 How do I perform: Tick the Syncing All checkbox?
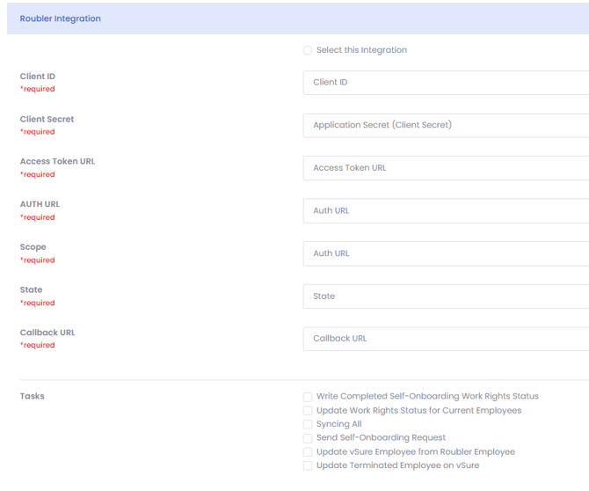308,424
